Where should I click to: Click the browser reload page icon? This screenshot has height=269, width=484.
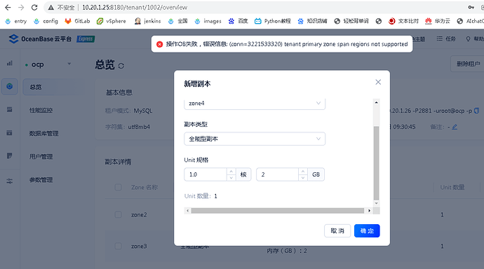[34, 8]
